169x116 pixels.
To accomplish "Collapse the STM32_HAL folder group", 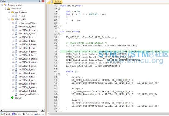I will point(9,20).
